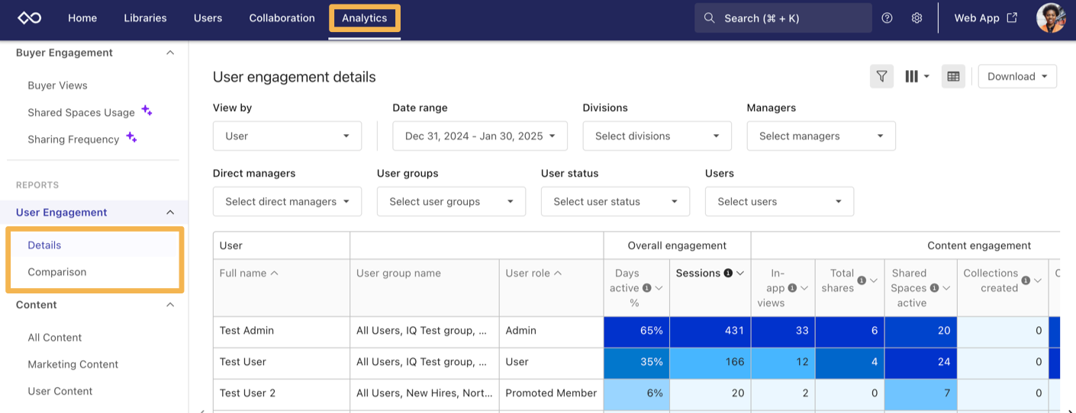Switch to table view icon
1076x413 pixels.
[952, 76]
